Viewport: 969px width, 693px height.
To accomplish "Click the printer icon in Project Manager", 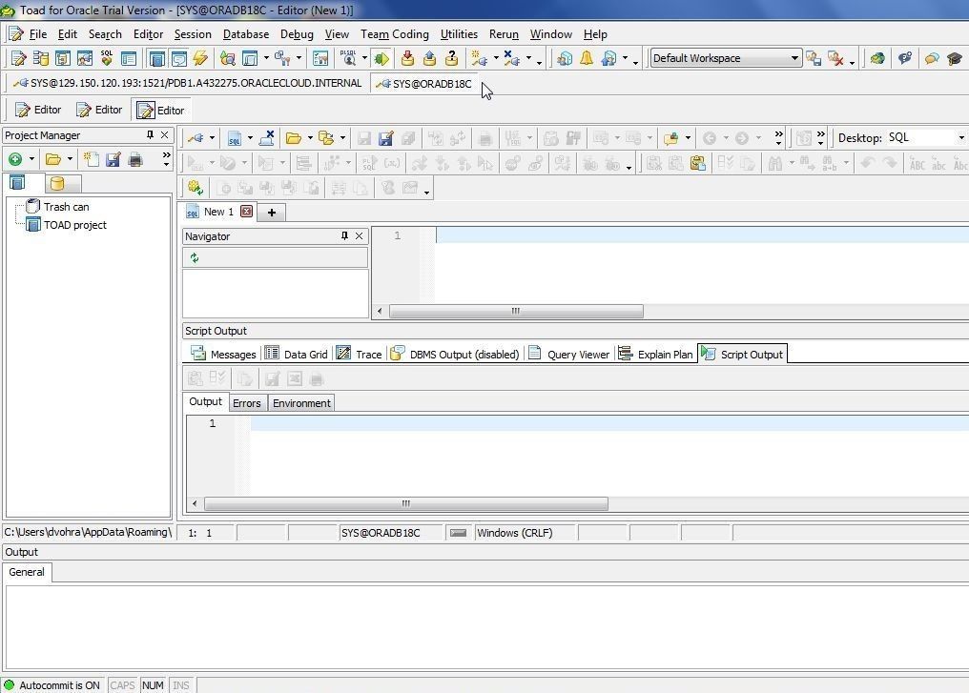I will point(135,159).
